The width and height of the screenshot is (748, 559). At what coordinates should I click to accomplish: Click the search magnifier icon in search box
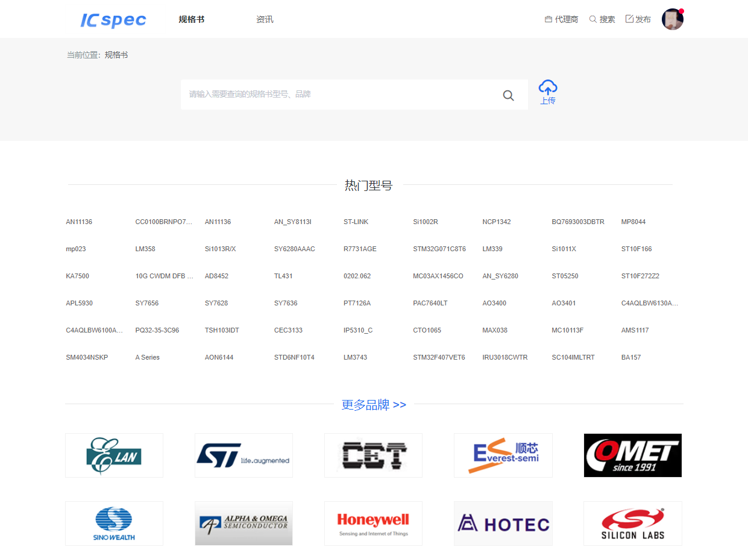point(509,95)
